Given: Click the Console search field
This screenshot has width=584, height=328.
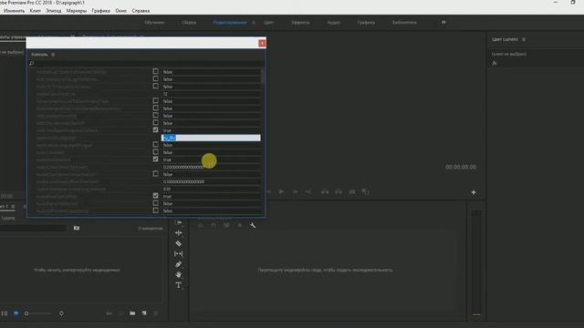Looking at the screenshot, I should click(148, 64).
